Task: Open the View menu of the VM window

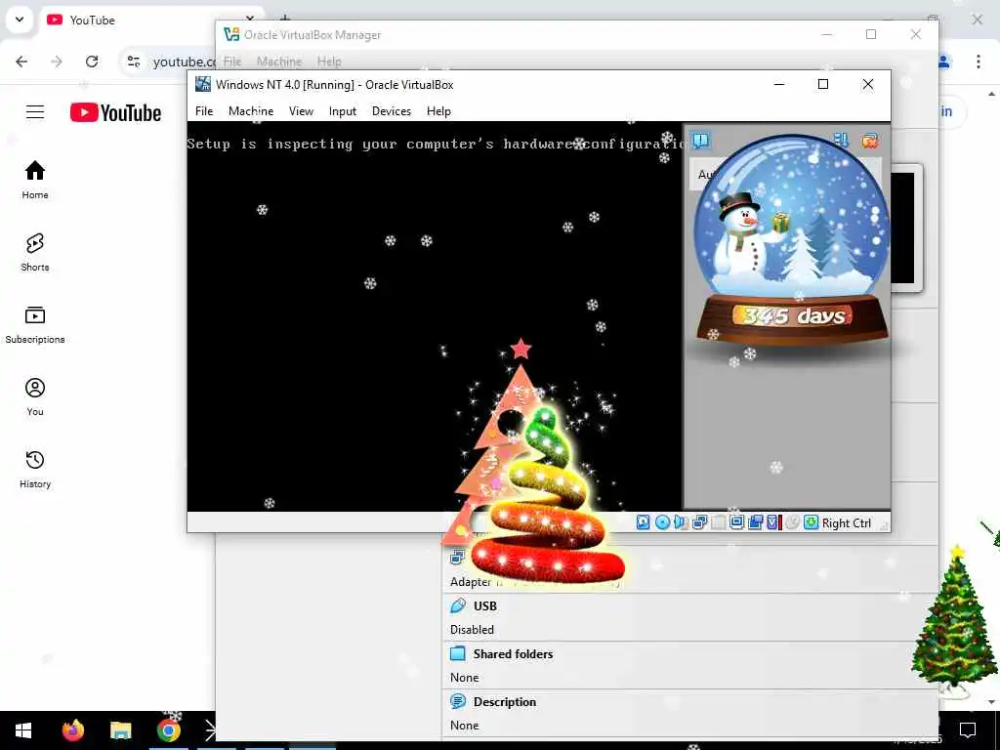Action: coord(301,111)
